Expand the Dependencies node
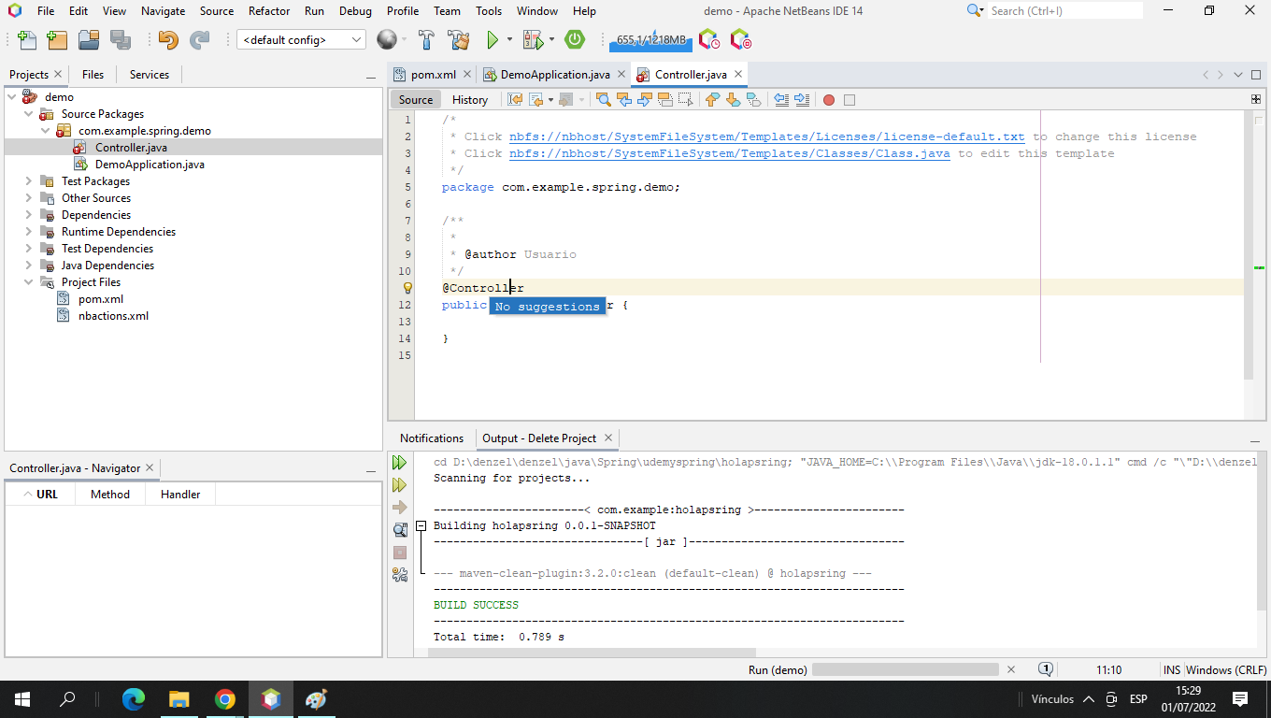The height and width of the screenshot is (718, 1271). point(29,215)
